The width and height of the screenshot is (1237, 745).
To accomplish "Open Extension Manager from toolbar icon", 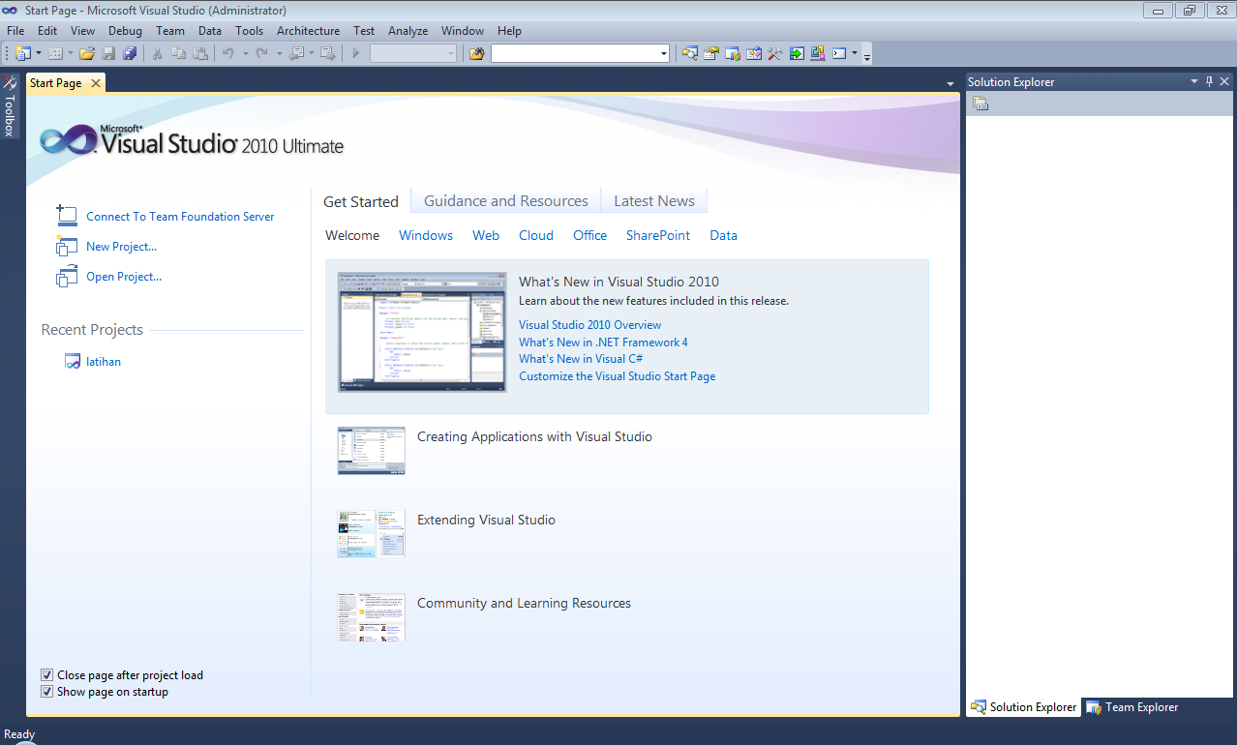I will [818, 53].
